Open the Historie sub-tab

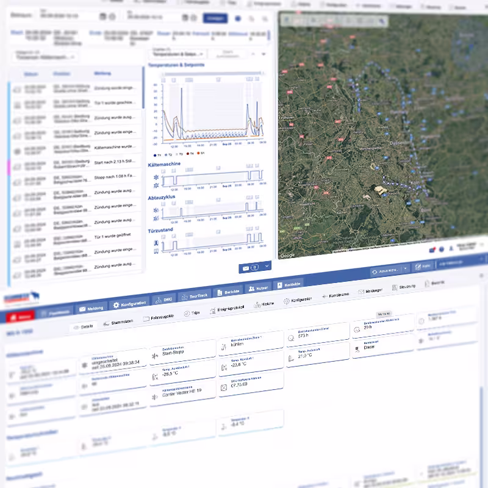click(264, 304)
